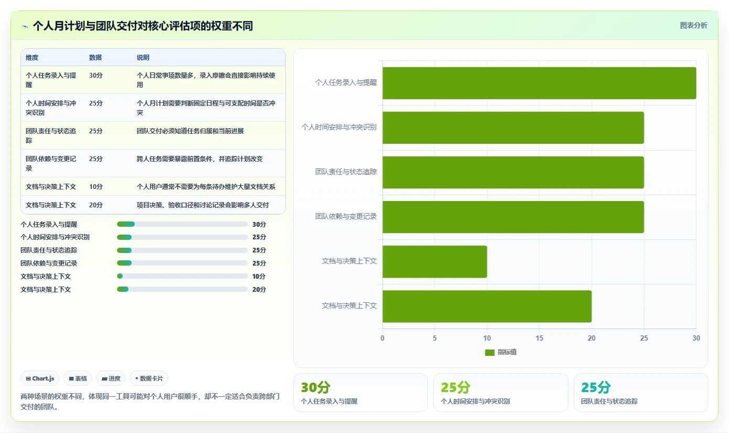Click chart axis label 团队依赖与变更记录
Viewport: 729px width, 433px height.
pos(346,216)
